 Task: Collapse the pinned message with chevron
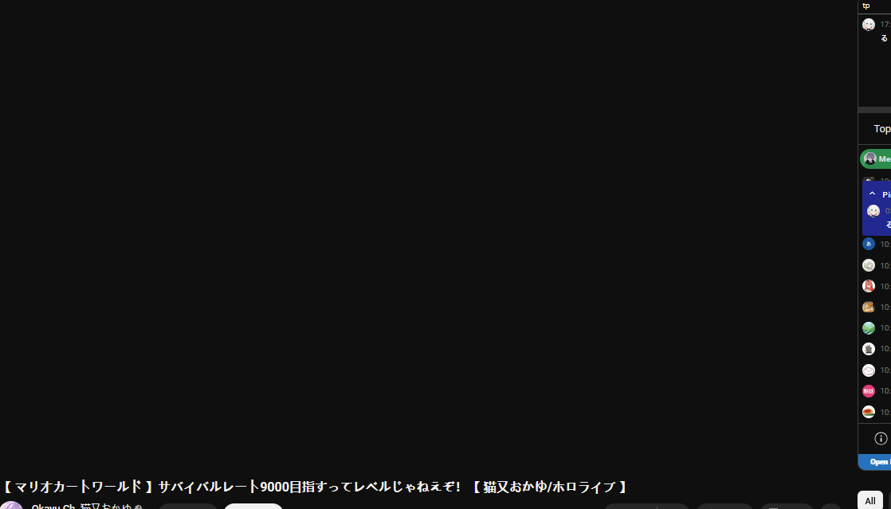872,194
